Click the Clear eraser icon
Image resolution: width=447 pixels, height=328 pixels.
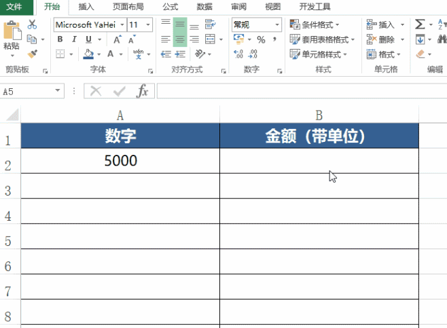pos(421,54)
